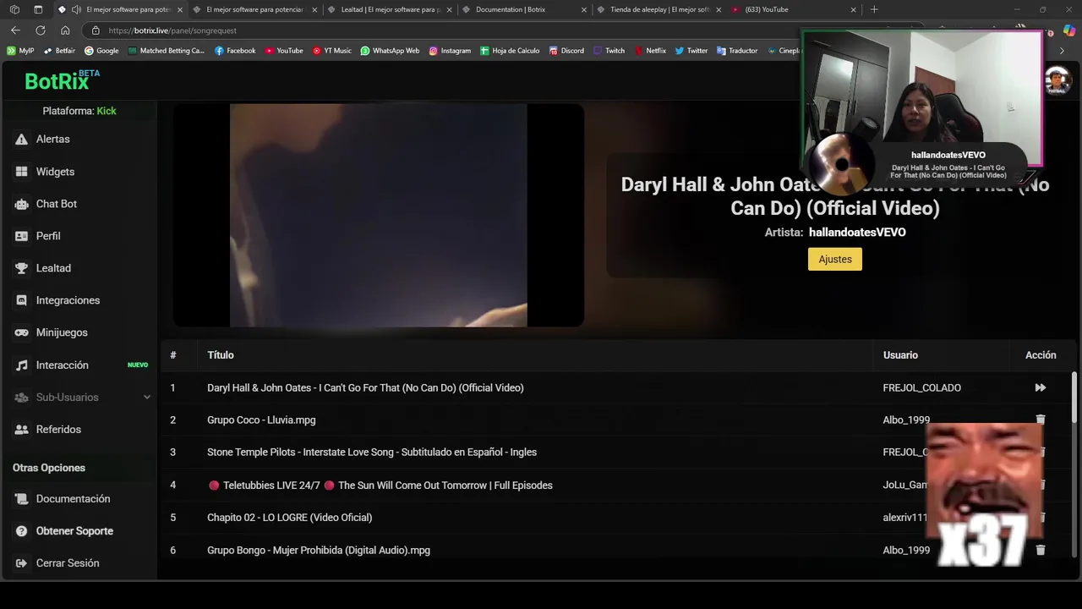
Task: Open the WhatsApp Web bookmark
Action: coord(390,51)
